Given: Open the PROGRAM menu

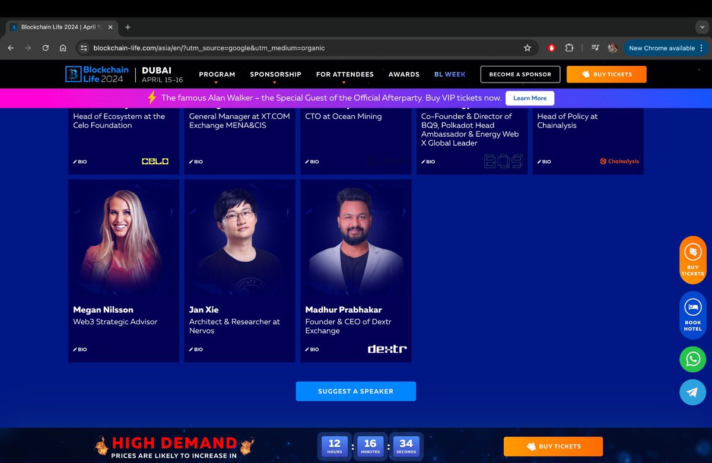Looking at the screenshot, I should 217,74.
